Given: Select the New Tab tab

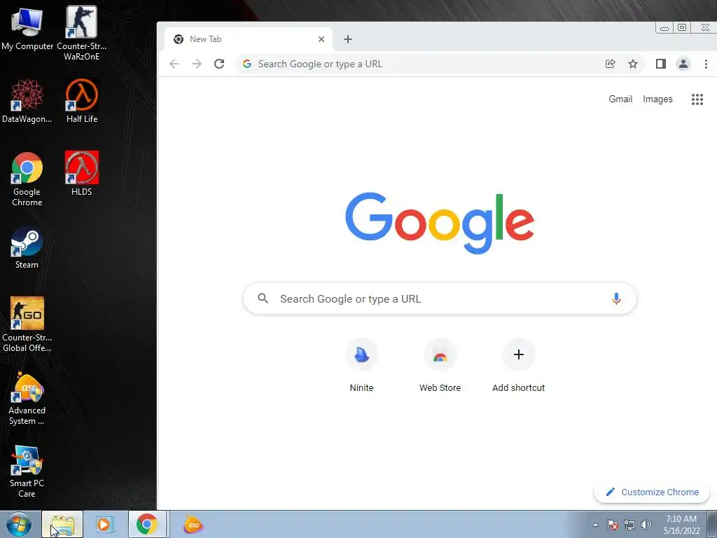Looking at the screenshot, I should coord(249,39).
